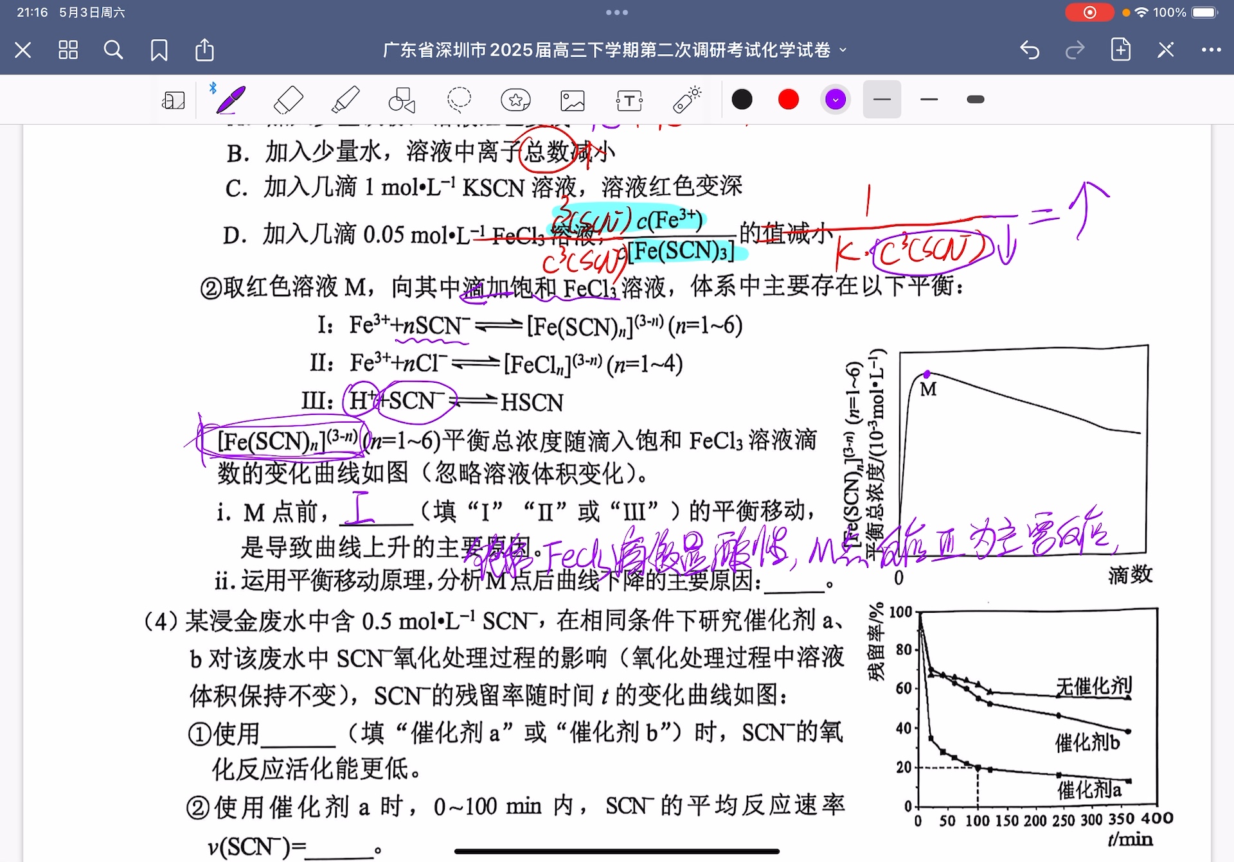Open the stickers/elements tool

pyautogui.click(x=516, y=100)
